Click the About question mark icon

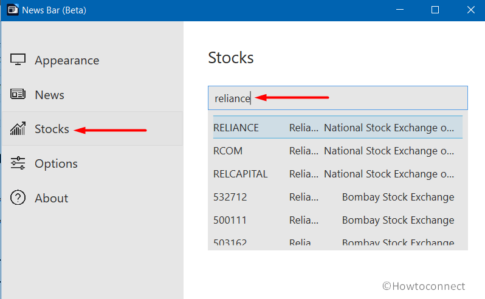tap(18, 198)
